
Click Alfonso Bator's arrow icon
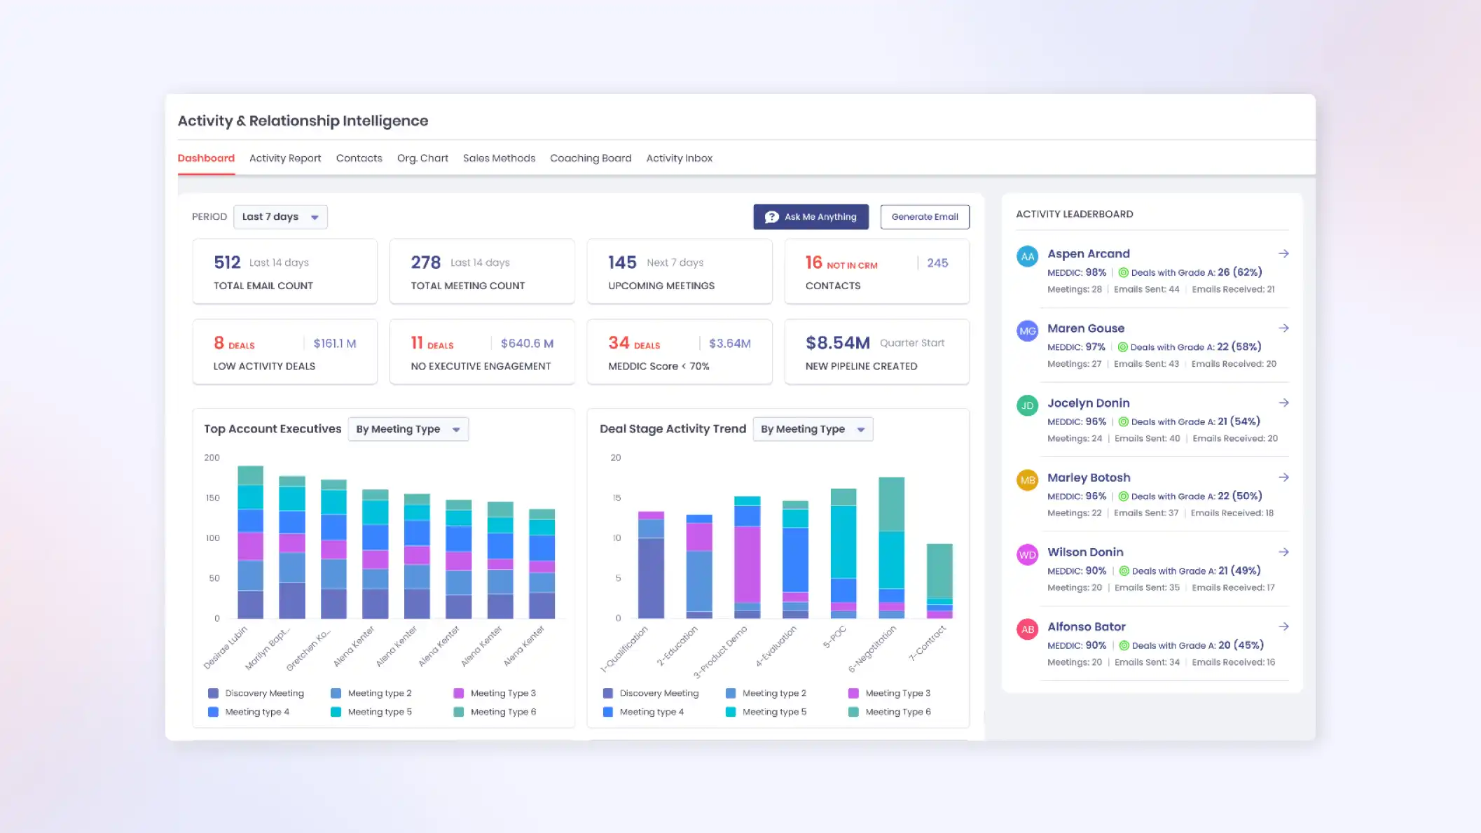1283,626
